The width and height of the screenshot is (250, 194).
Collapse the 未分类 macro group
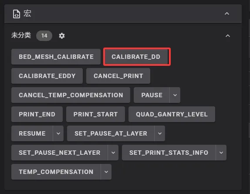(228, 36)
